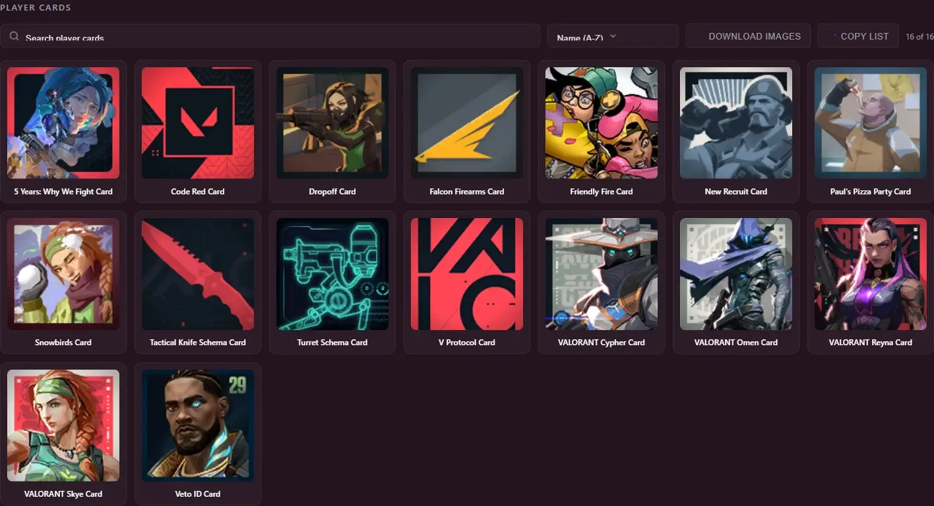Expand the sort order chevron arrow
The width and height of the screenshot is (934, 506).
pyautogui.click(x=613, y=36)
